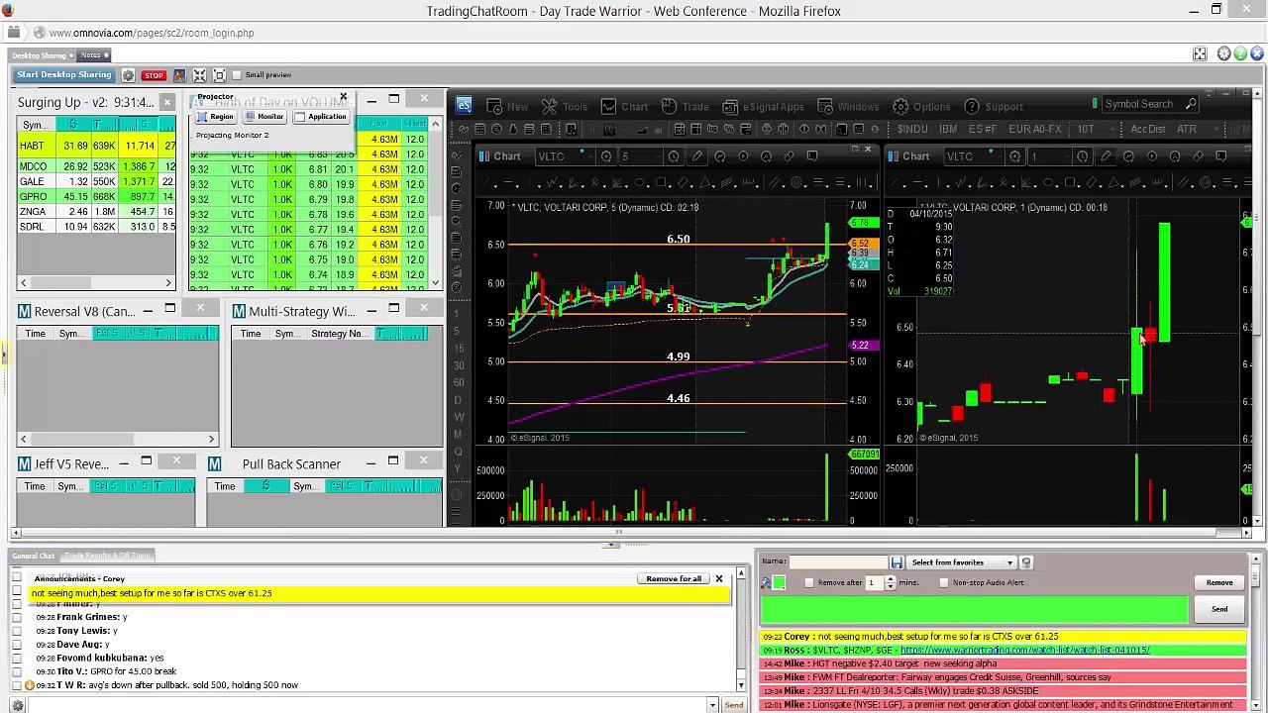Stop the desktop sharing session

[153, 75]
